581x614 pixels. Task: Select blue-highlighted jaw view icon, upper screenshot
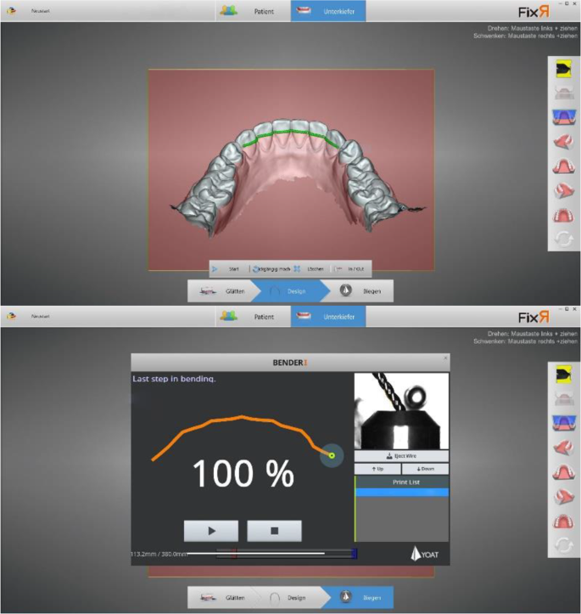click(563, 117)
